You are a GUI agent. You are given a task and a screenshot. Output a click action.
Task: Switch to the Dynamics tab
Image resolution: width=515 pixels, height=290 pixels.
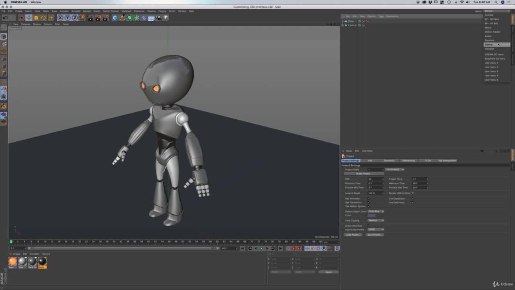click(389, 161)
